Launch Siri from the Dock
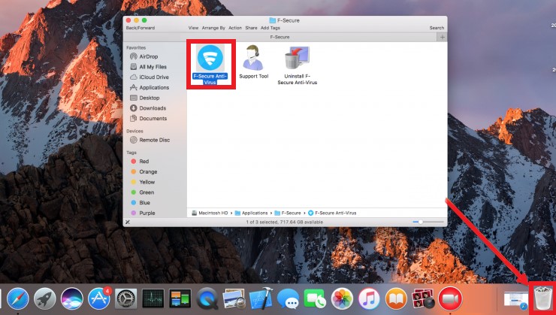The width and height of the screenshot is (556, 315). pos(71,298)
